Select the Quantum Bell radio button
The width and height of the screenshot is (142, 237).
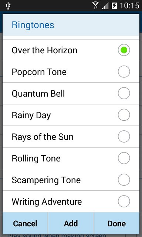124,93
